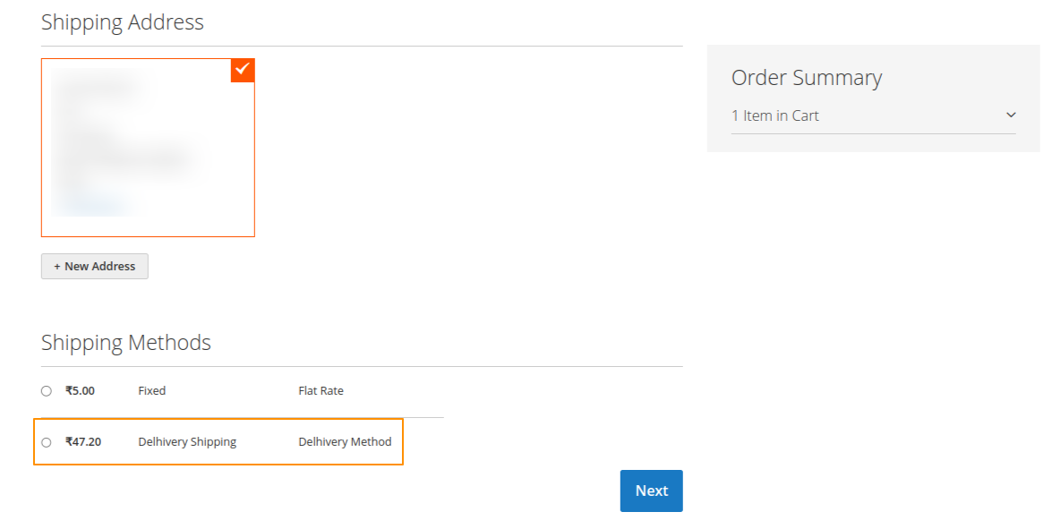Click the Fixed carrier label
Viewport: 1060px width, 529px height.
(151, 390)
